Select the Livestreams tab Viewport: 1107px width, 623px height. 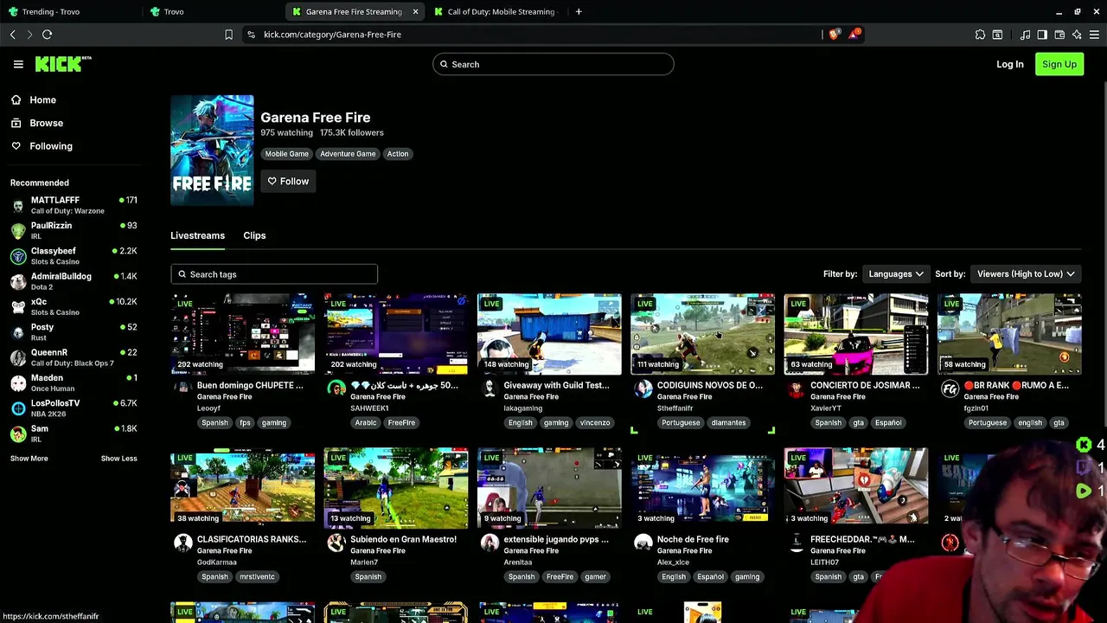point(197,235)
